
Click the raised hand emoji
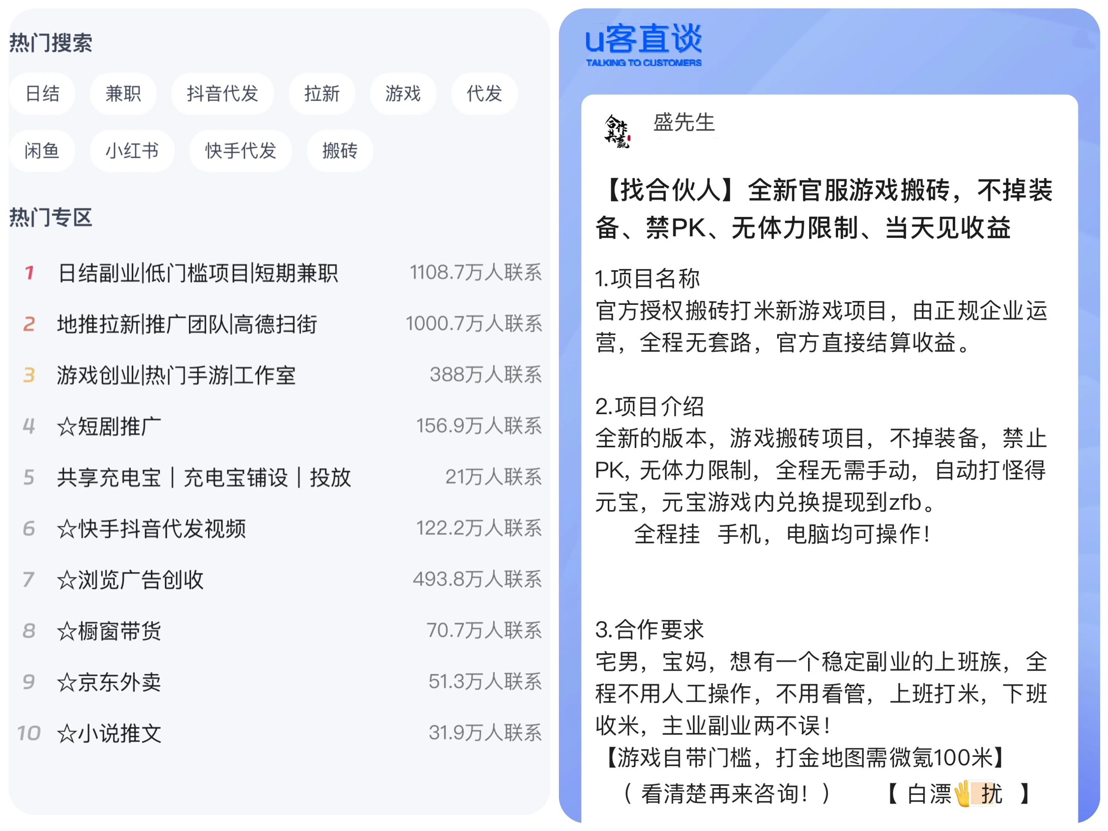pos(963,794)
